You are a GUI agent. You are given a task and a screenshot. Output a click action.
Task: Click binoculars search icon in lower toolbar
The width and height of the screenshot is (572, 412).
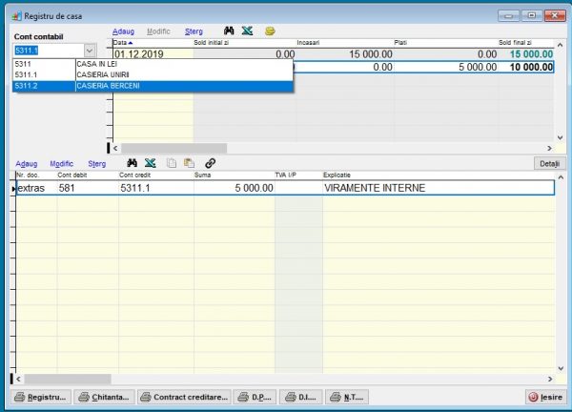(133, 163)
